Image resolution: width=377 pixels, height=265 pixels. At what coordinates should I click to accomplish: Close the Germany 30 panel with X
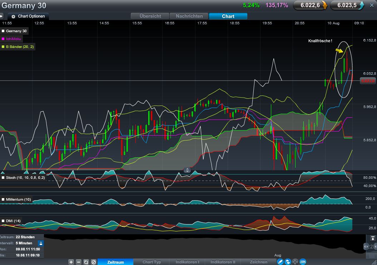(372, 5)
